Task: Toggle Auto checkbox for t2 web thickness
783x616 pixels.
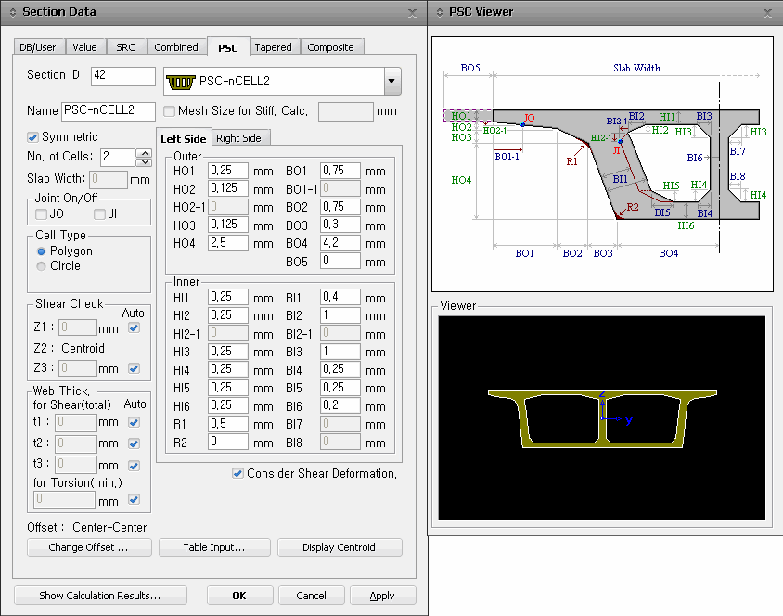Action: pos(134,443)
